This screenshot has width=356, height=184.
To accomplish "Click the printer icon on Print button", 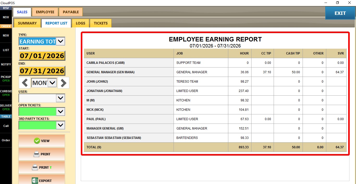I will pos(36,154).
